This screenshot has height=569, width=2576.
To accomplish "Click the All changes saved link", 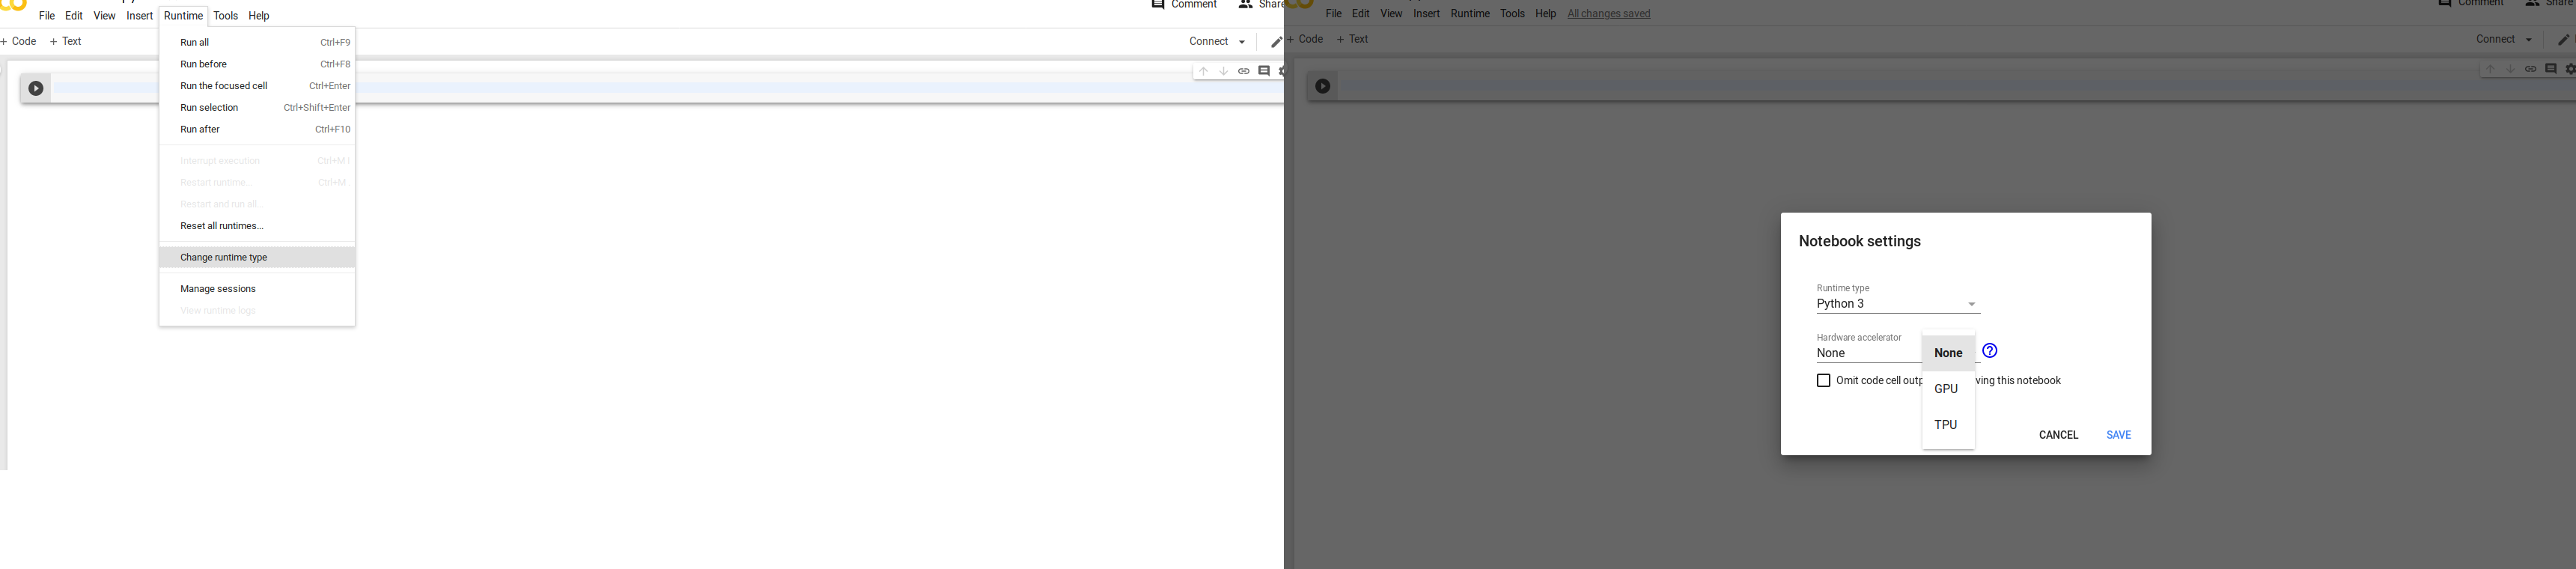I will point(1609,14).
